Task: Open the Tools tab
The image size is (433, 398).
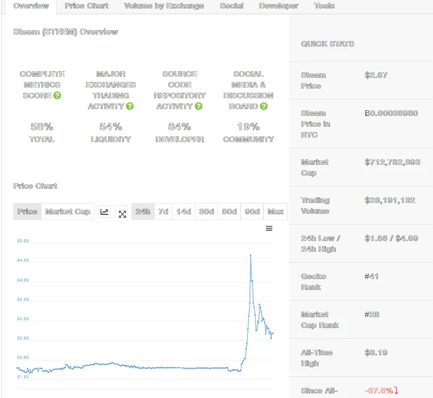Action: 324,6
